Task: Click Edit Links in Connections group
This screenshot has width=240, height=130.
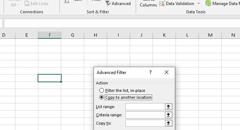Action: pyautogui.click(x=37, y=4)
